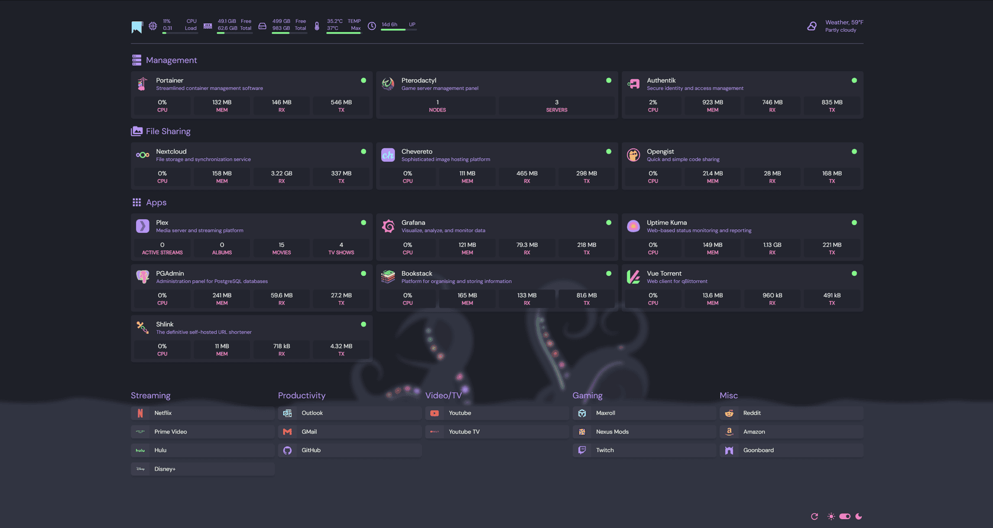Click the uptime clock icon
Viewport: 993px width, 528px height.
point(372,26)
